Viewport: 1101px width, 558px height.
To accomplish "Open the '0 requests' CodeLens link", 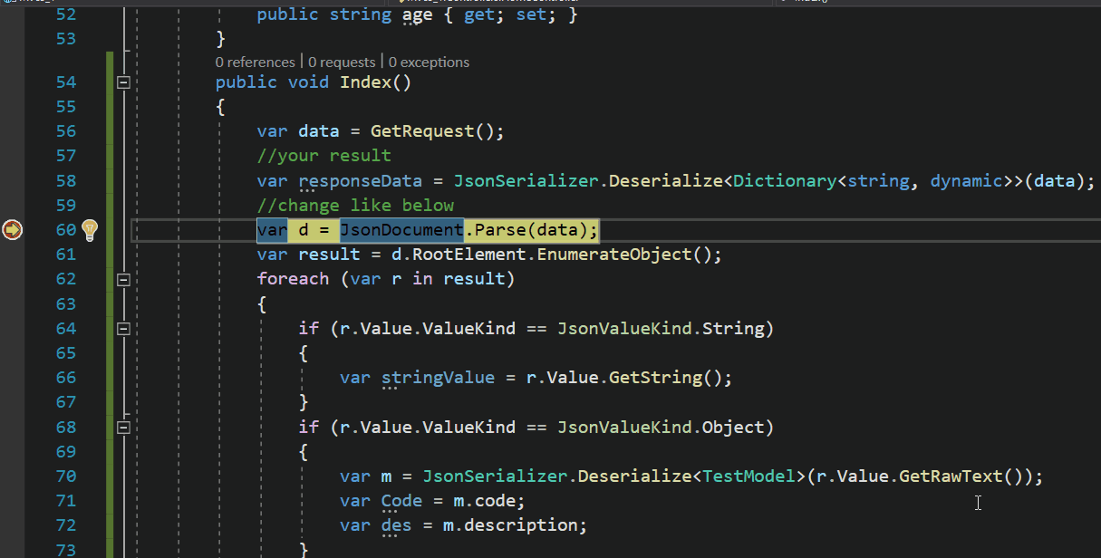I will 342,63.
